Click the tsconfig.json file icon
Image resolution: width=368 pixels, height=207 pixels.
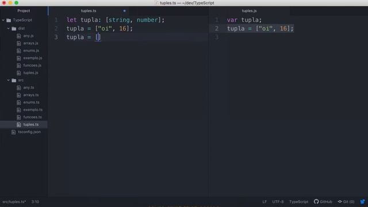[x=14, y=132]
